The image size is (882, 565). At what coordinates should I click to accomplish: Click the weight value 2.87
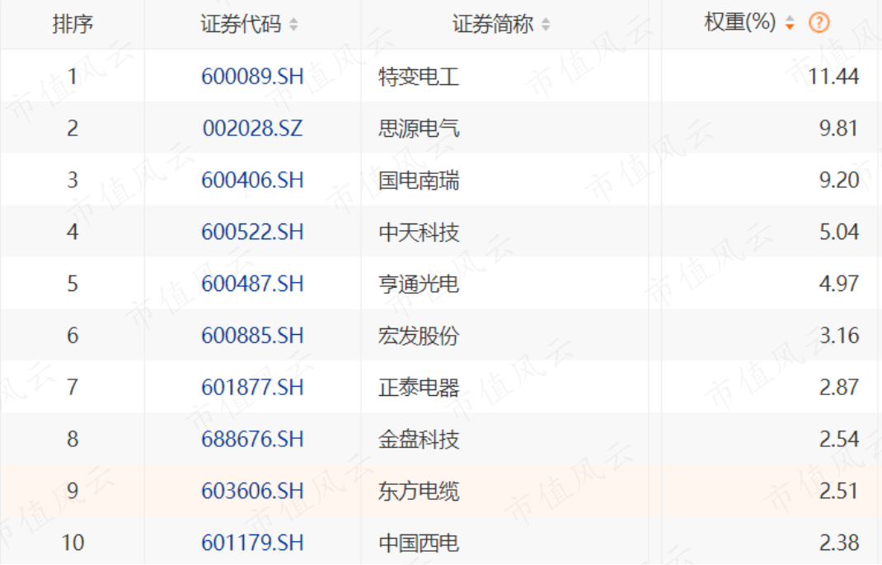838,387
